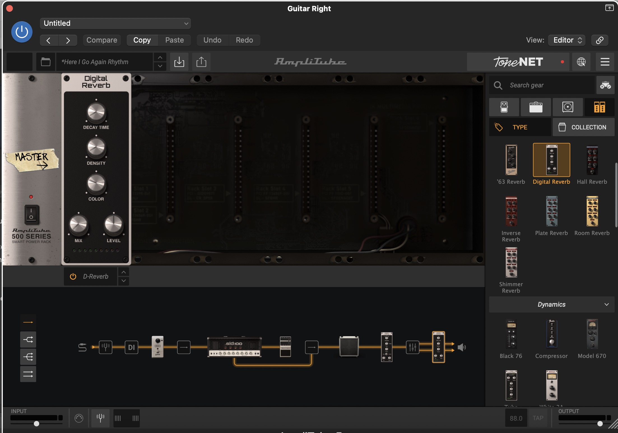Select the stomp pedal gear category

tap(504, 107)
